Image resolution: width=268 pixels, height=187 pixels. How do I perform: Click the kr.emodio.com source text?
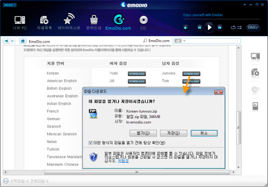pos(138,123)
